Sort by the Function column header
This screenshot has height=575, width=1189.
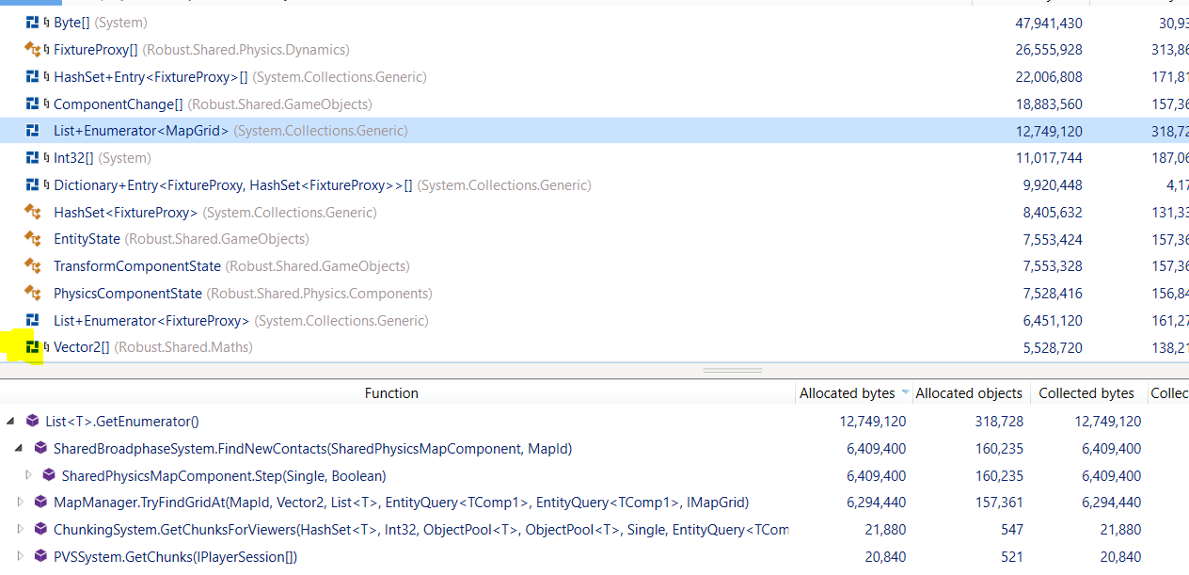click(392, 393)
